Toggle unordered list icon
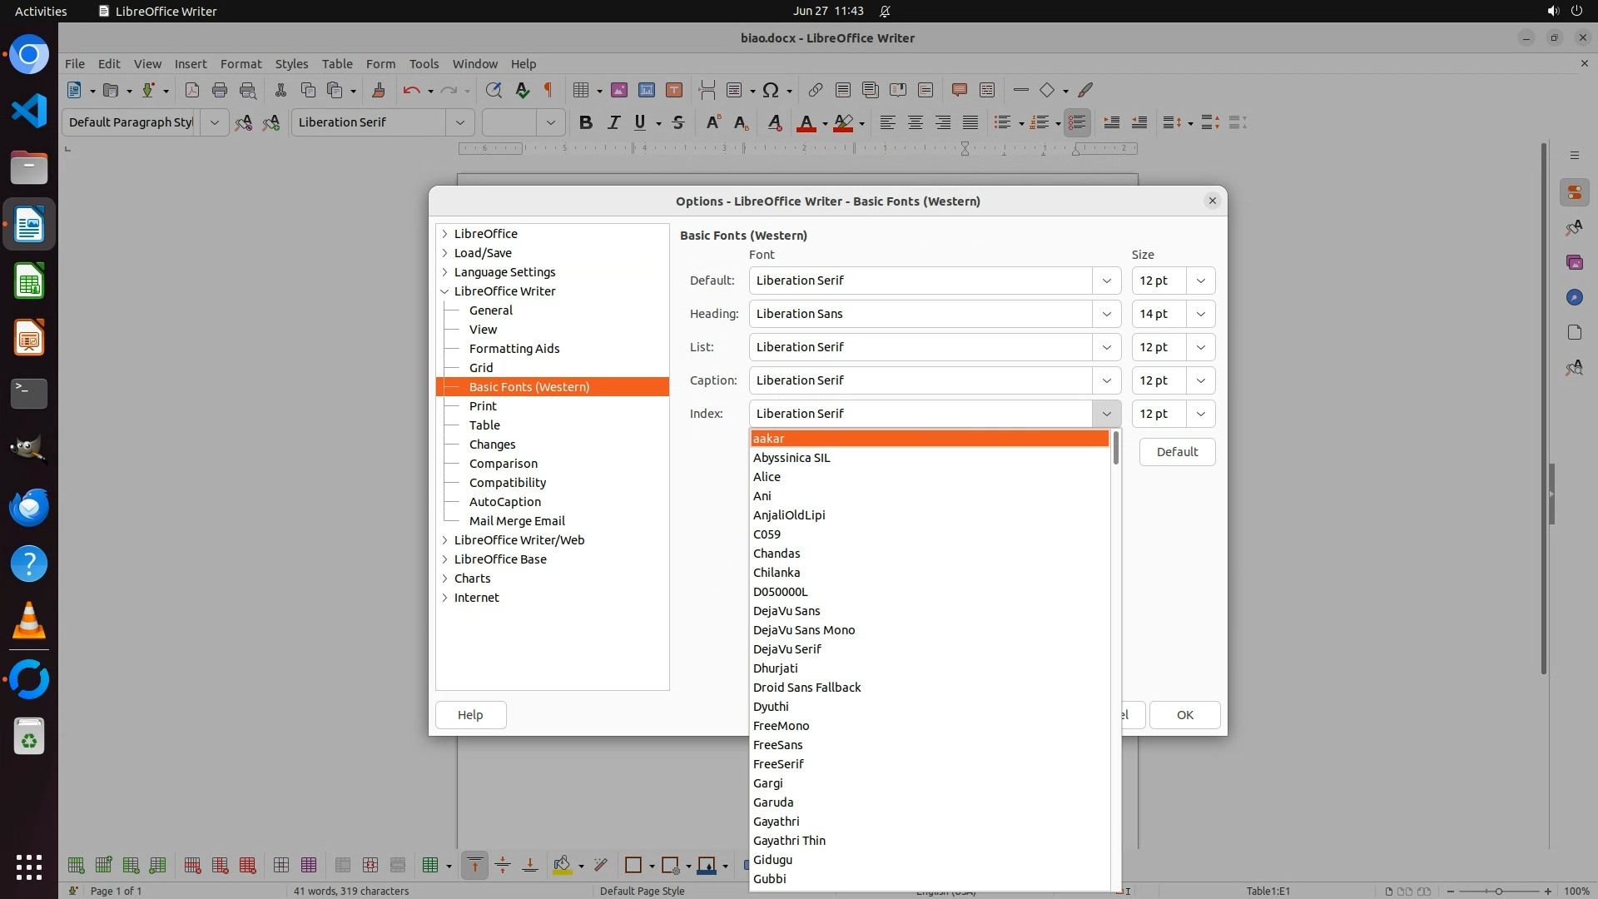 click(1002, 122)
